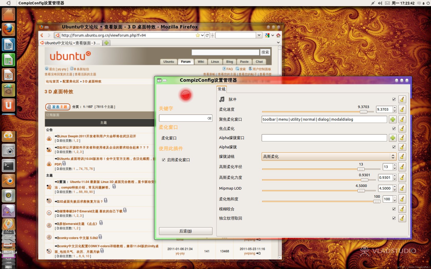Image resolution: width=431 pixels, height=269 pixels.
Task: Open the home folder launcher icon
Action: (8, 14)
